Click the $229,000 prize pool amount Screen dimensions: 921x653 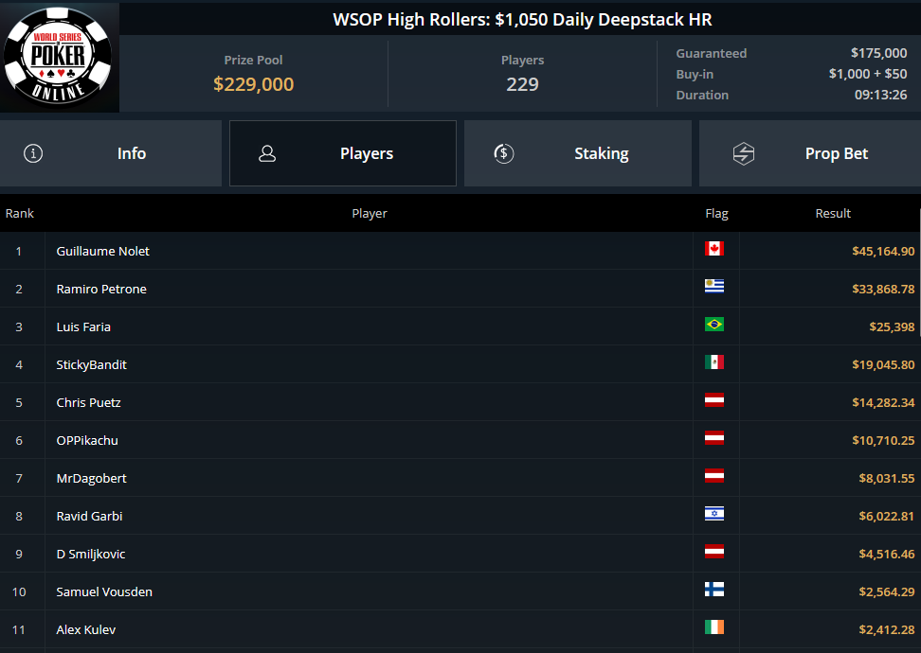[x=254, y=84]
